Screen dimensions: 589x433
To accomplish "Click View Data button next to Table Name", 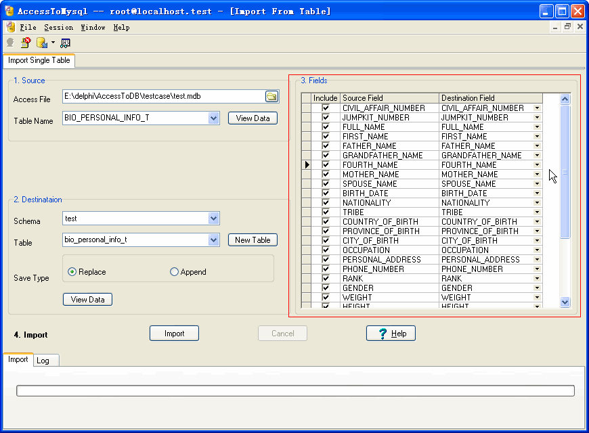I will tap(253, 118).
